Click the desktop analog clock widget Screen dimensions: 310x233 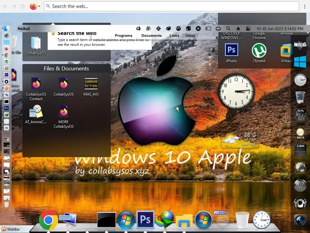[x=236, y=91]
